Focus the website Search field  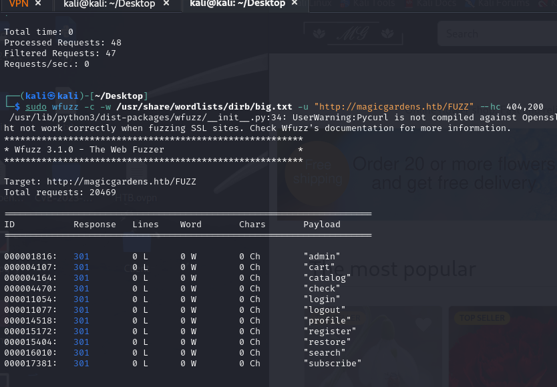click(x=494, y=33)
